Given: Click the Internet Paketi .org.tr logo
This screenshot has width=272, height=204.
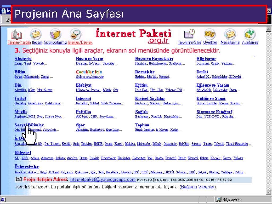Looking at the screenshot, I should 133,36.
